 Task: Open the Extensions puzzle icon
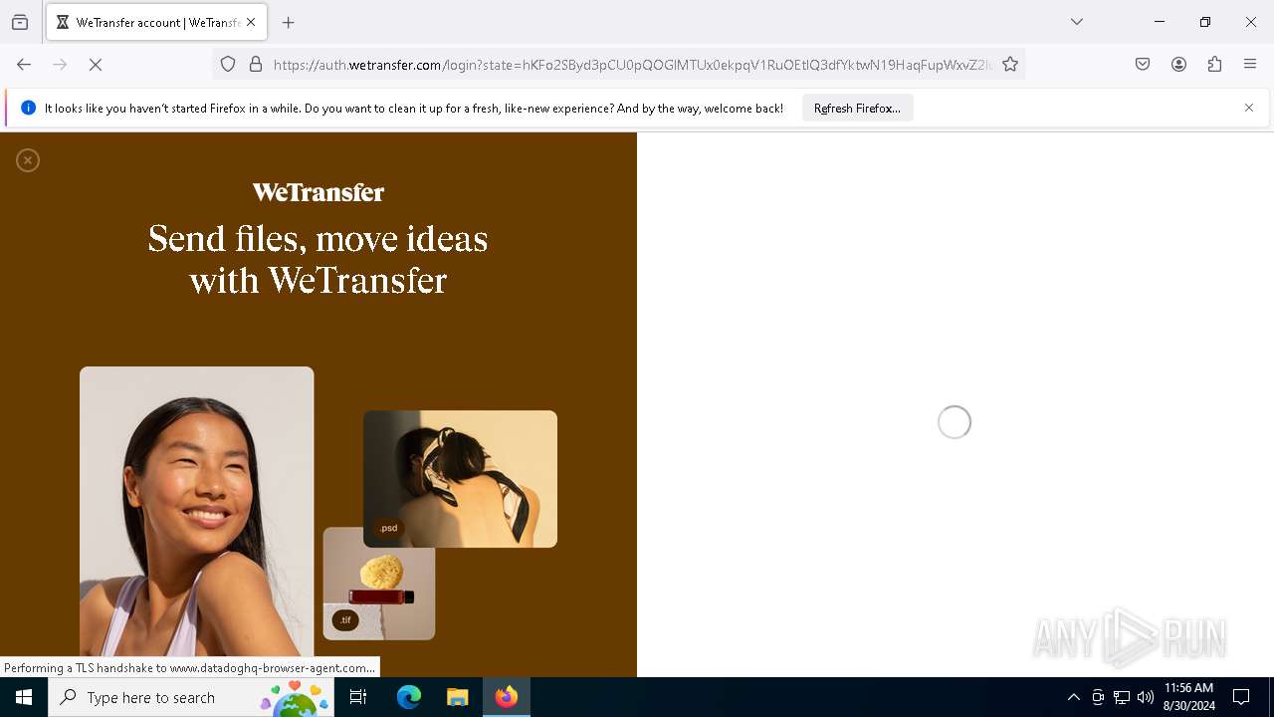tap(1214, 65)
